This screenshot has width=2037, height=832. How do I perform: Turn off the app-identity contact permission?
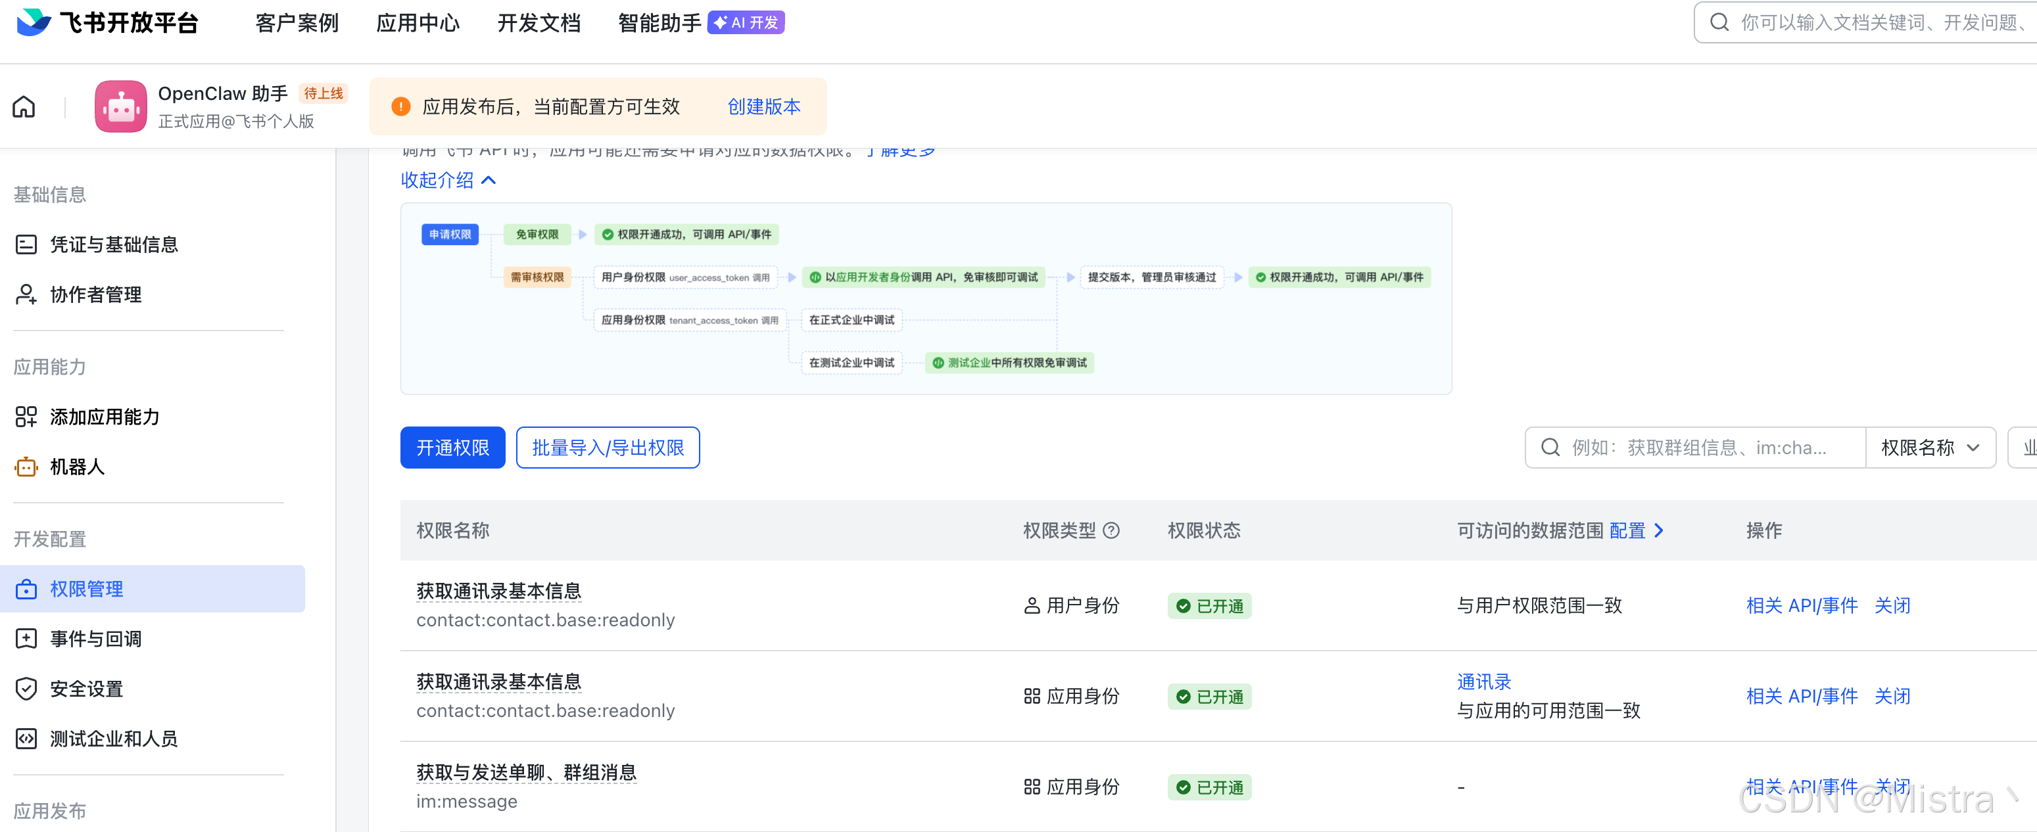[x=1893, y=696]
